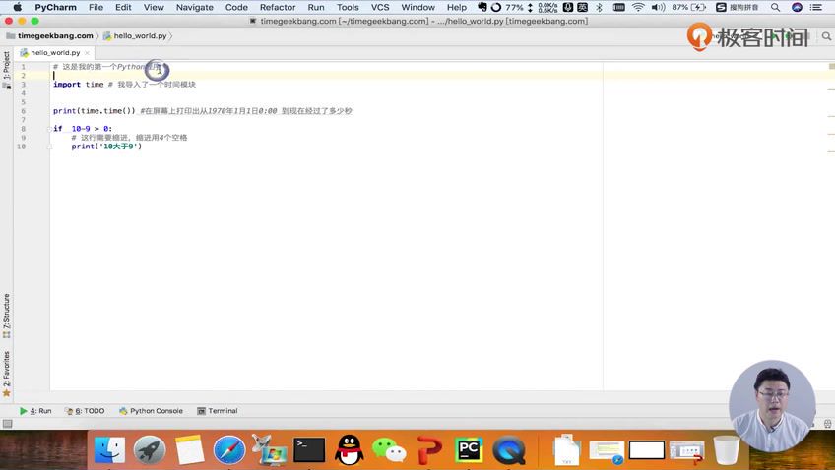Click timegeekbang.com breadcrumb in navigation bar
Screen dimensions: 835x470
[x=55, y=35]
